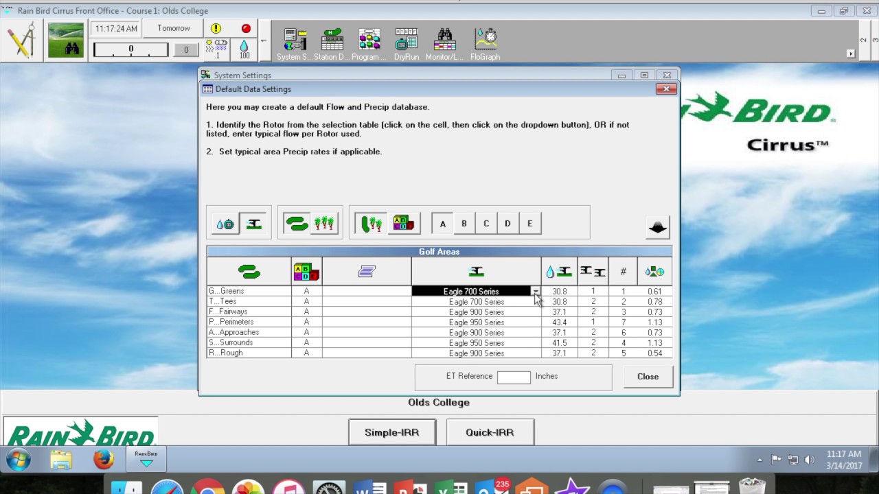Click the notes column header icon
The width and height of the screenshot is (879, 494).
367,272
